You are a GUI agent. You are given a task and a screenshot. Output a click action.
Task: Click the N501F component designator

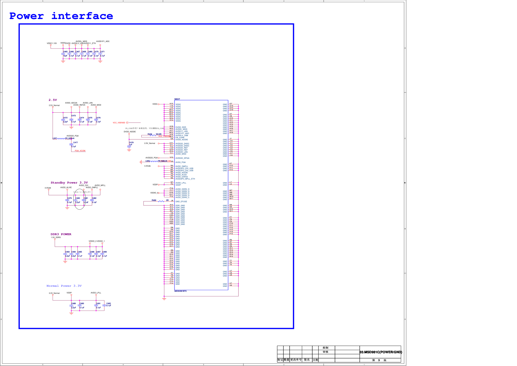click(x=177, y=99)
